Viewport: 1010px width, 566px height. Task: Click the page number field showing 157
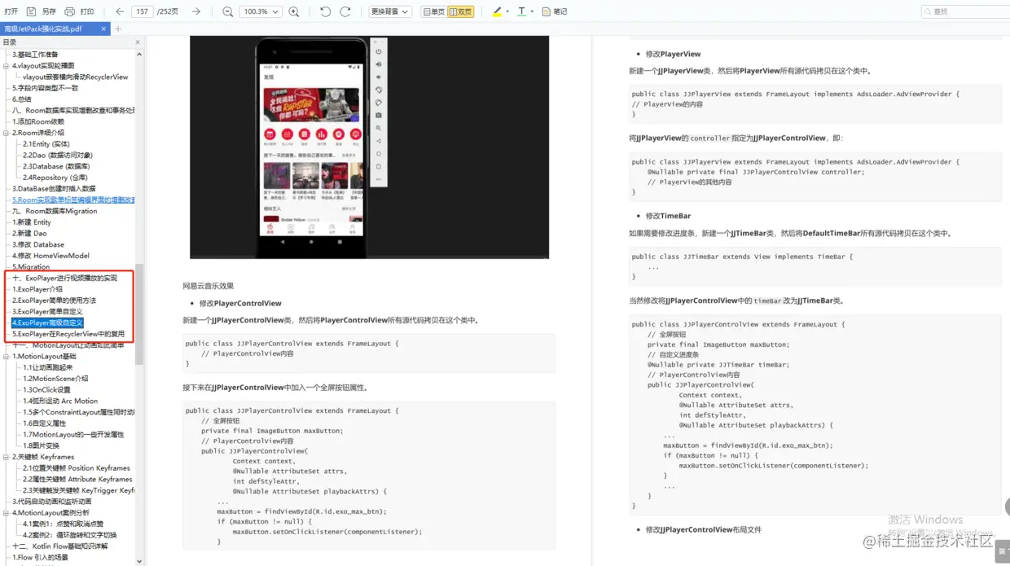143,11
